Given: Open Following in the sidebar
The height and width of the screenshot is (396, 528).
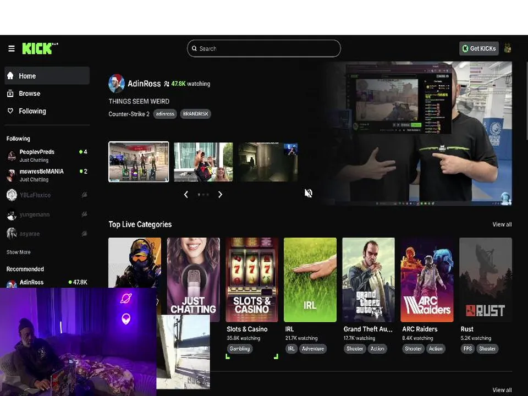Looking at the screenshot, I should coord(47,111).
